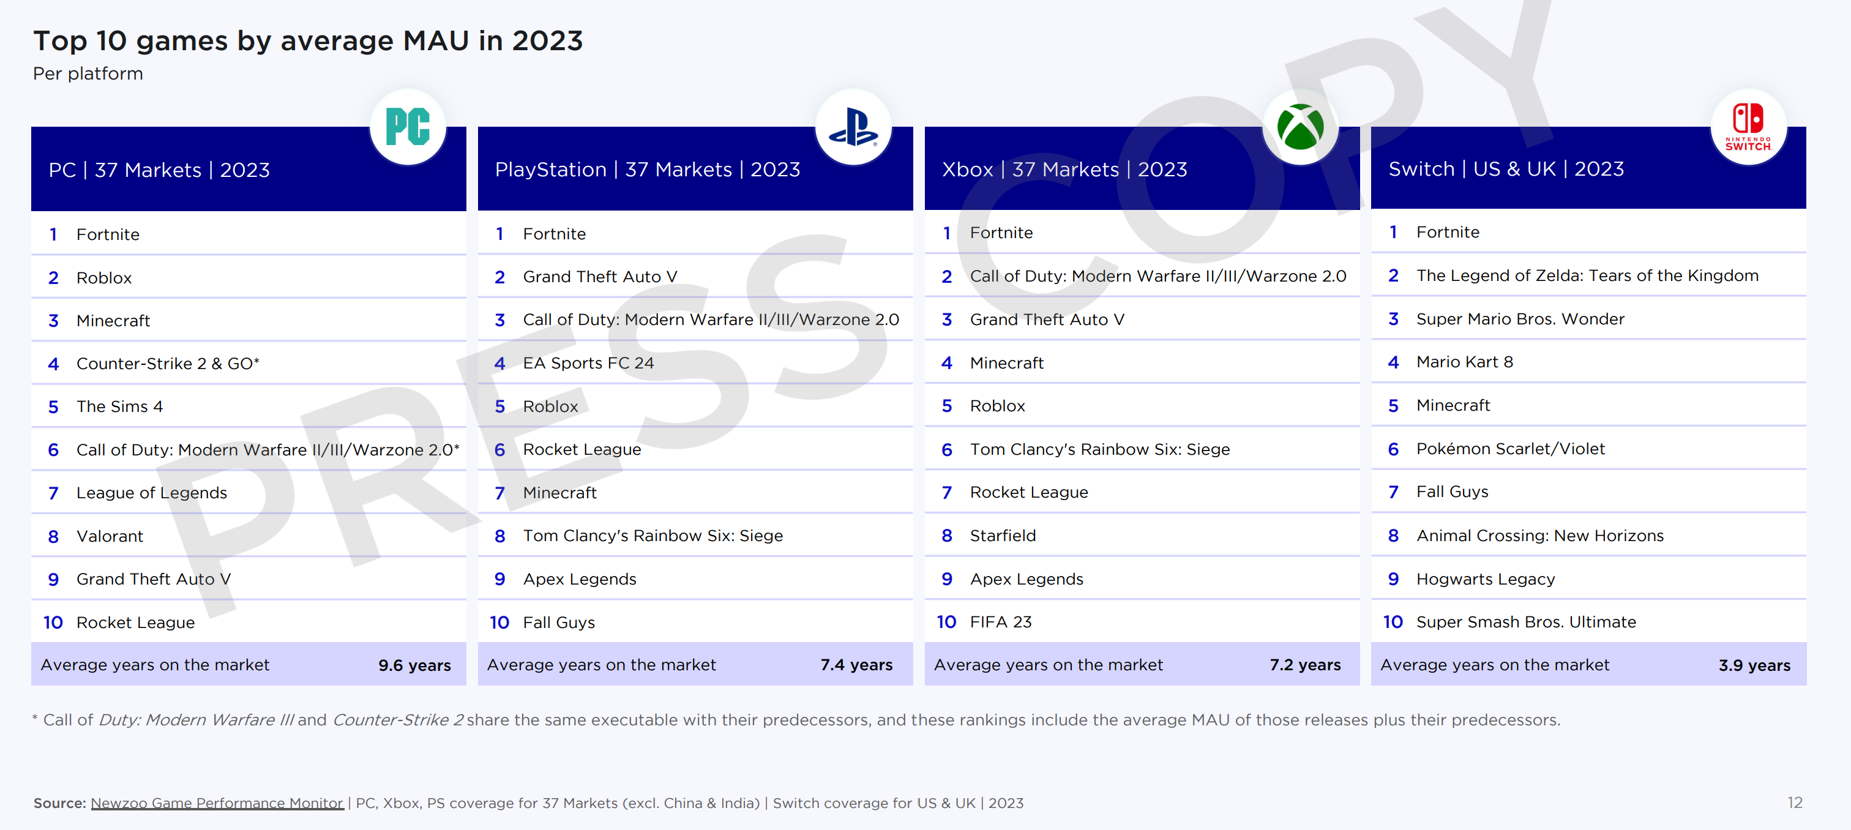This screenshot has height=830, width=1851.
Task: Select the Nintendo Switch logo icon
Action: (1748, 127)
